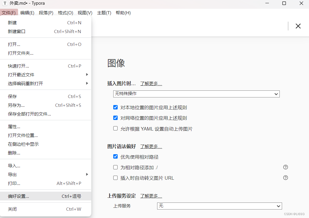Open the 编辑(E) menu
Image resolution: width=309 pixels, height=218 pixels.
[27, 13]
